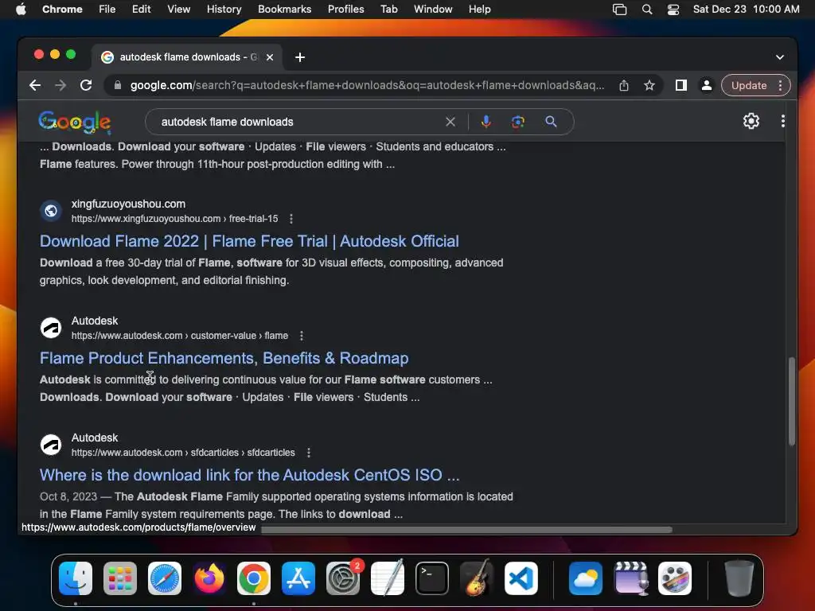The height and width of the screenshot is (611, 815).
Task: Open the Chrome side panel
Action: 681,85
